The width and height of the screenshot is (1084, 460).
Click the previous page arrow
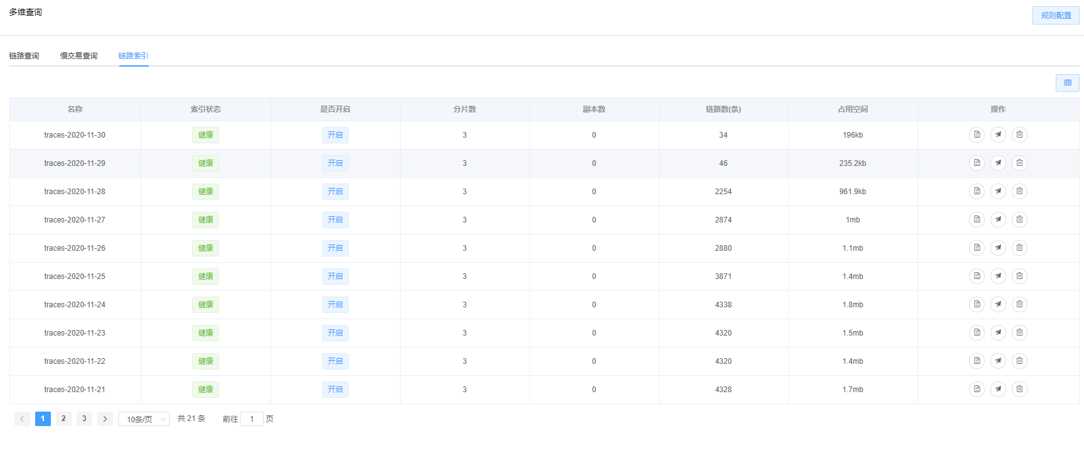[22, 419]
